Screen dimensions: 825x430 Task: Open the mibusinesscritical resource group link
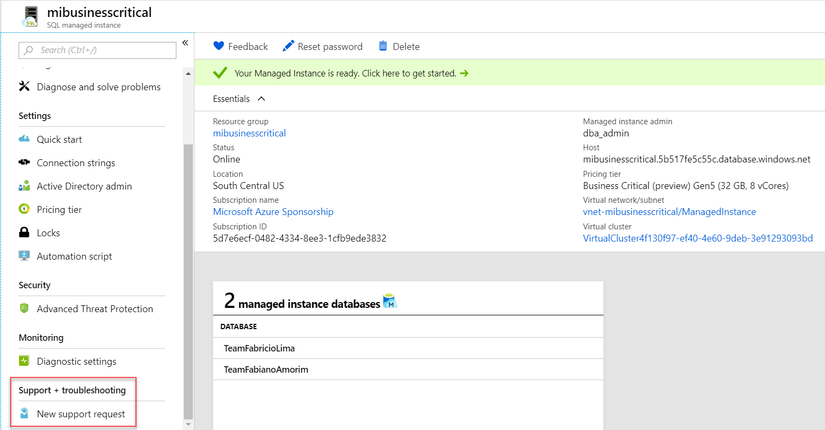coord(249,133)
